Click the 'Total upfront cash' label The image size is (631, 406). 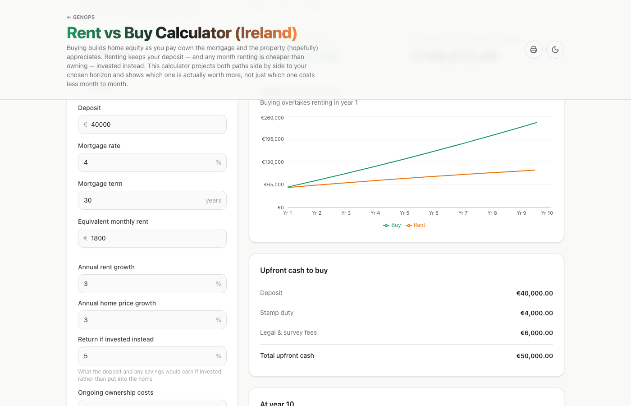287,355
